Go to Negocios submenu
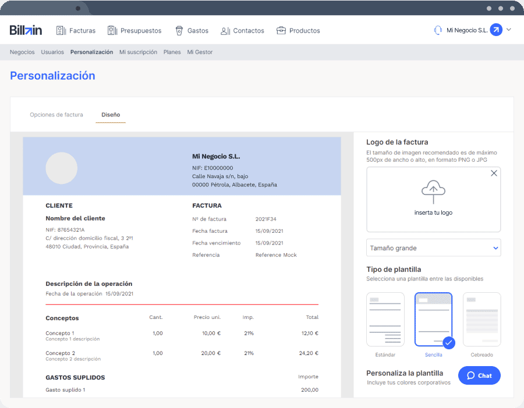The image size is (524, 408). click(22, 52)
